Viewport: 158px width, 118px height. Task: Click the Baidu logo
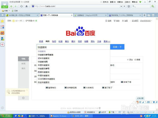click(81, 31)
